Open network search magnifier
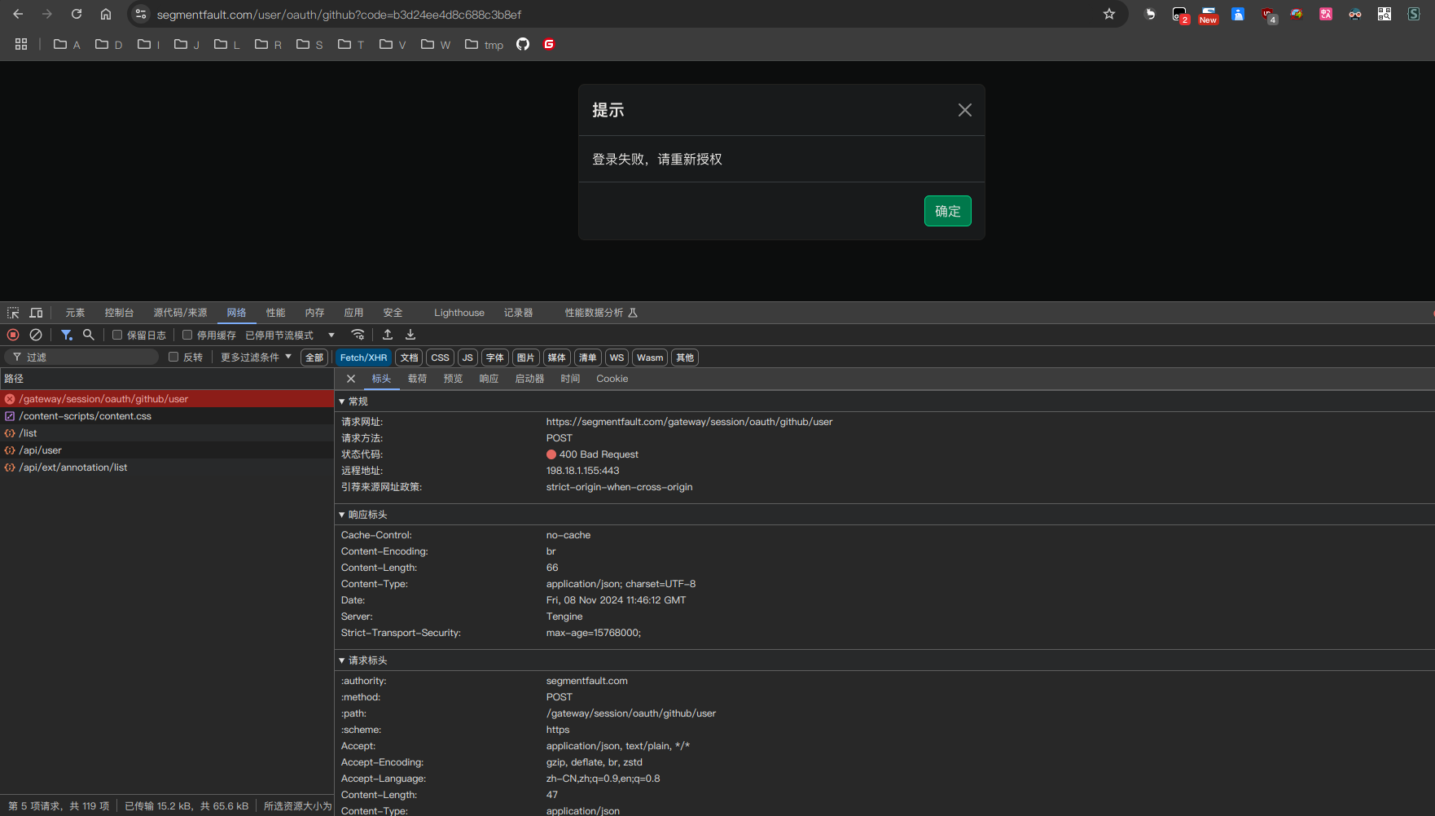Image resolution: width=1435 pixels, height=816 pixels. [89, 335]
